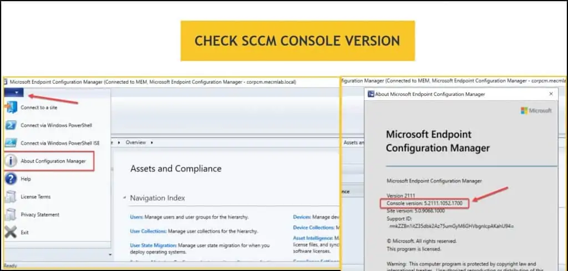This screenshot has width=568, height=271.
Task: Click the PowerShell ISE icon
Action: click(x=11, y=143)
